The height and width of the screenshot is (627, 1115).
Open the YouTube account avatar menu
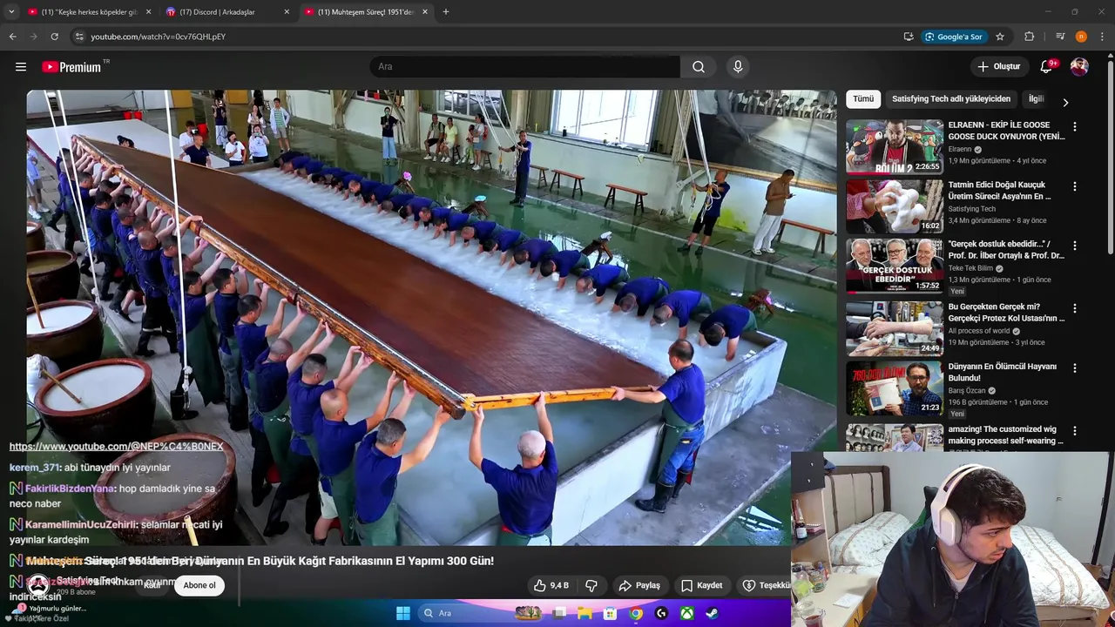click(1079, 67)
